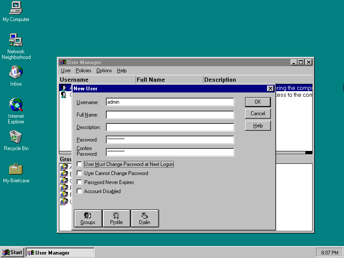
Task: Click into the Description field
Action: pyautogui.click(x=170, y=127)
